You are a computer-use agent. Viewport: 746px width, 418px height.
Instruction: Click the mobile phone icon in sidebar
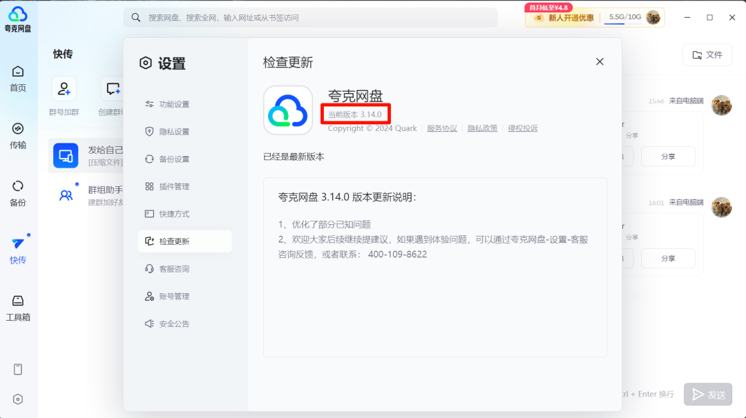point(17,369)
